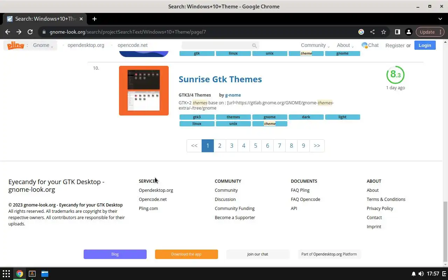Screen dimensions: 448x280
Task: Click the address bar URL
Action: pyautogui.click(x=128, y=32)
